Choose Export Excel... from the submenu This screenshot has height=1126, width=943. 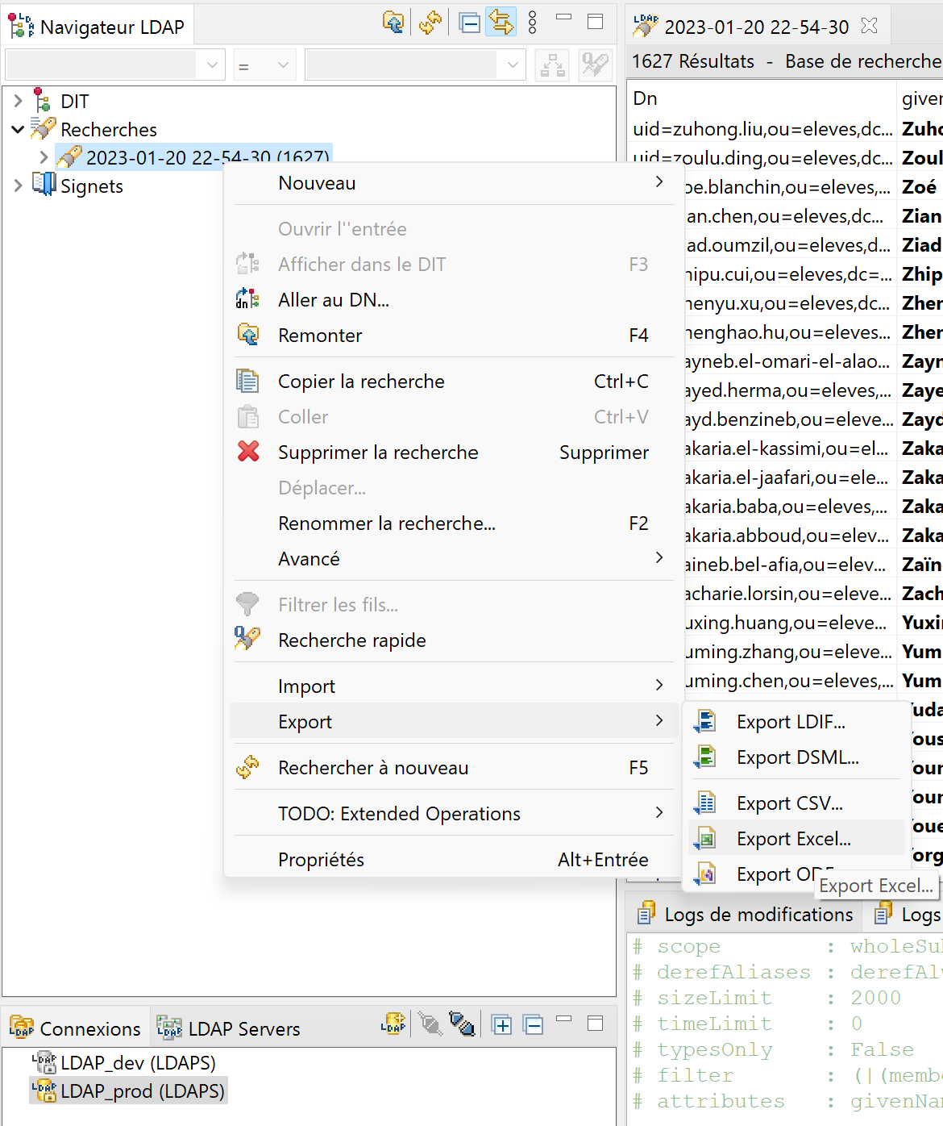click(x=793, y=839)
